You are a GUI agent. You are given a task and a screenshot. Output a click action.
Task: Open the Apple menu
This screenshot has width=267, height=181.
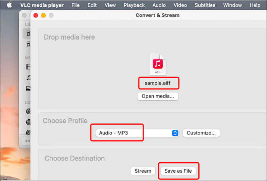point(8,5)
